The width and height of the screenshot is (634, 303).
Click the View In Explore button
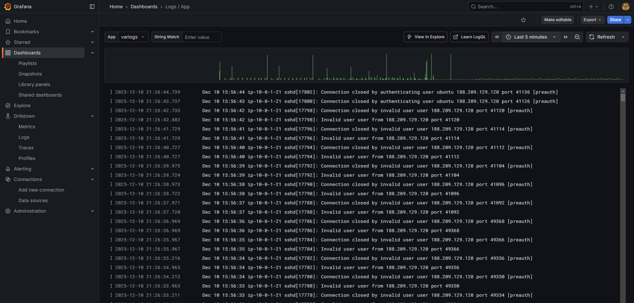(426, 37)
